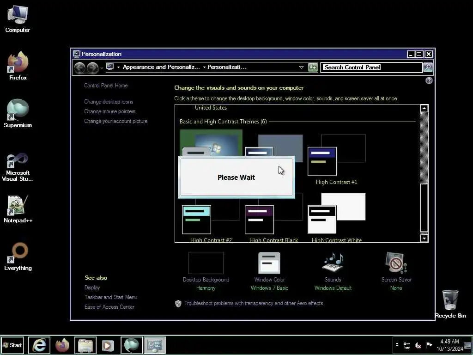
Task: Select the High Contrast White theme
Action: pyautogui.click(x=336, y=218)
